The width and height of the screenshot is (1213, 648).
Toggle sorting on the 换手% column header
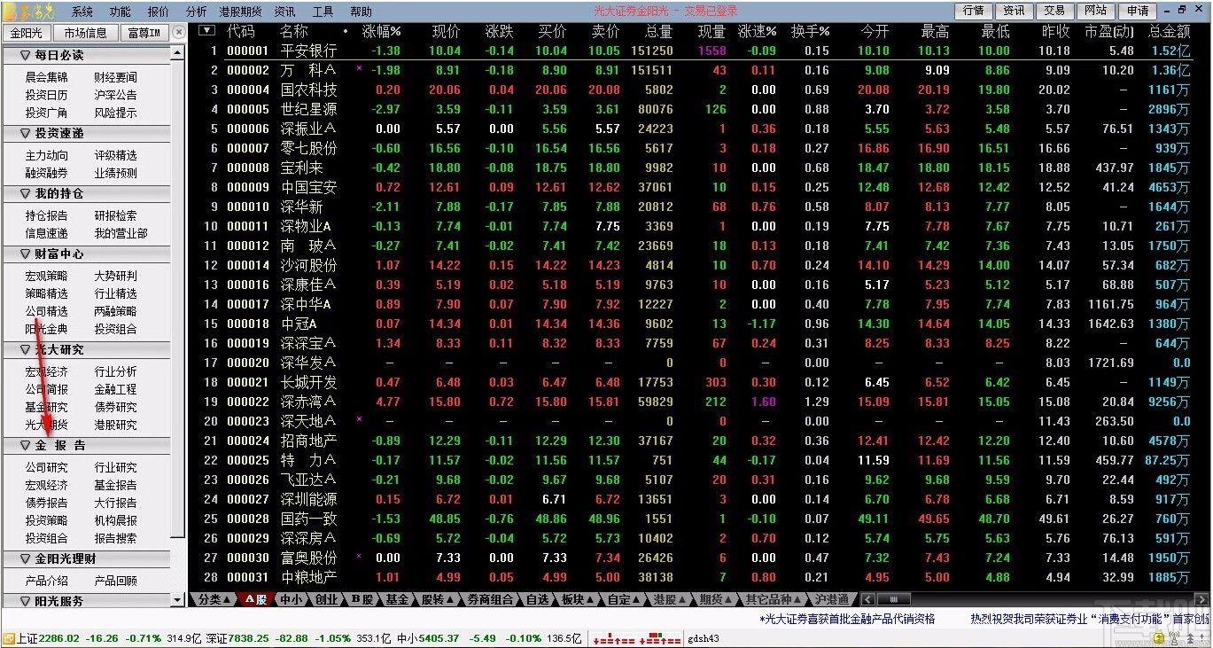pos(811,31)
